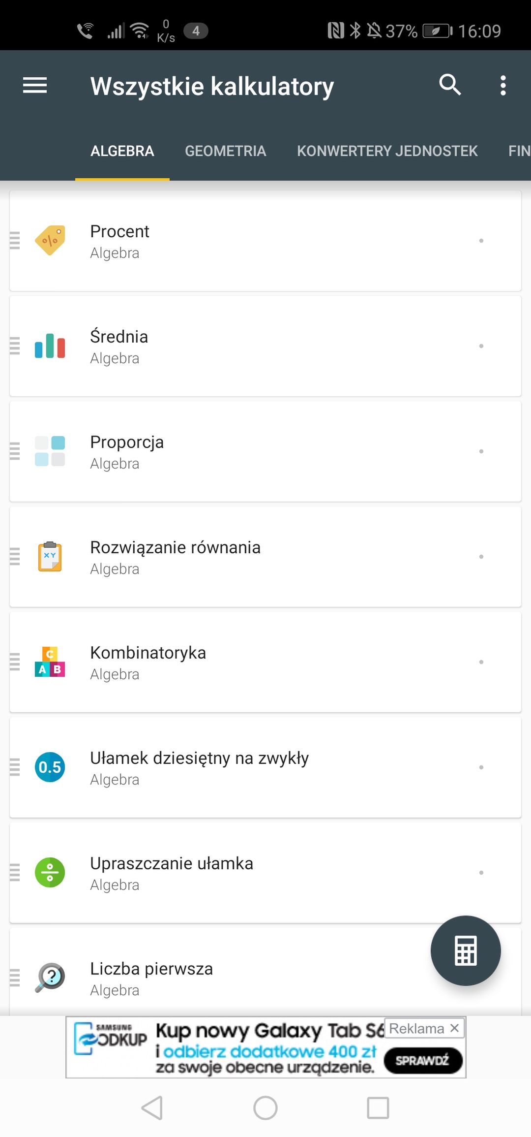Image resolution: width=531 pixels, height=1137 pixels.
Task: Grab the reorder handle beside Proporcja
Action: (x=15, y=451)
